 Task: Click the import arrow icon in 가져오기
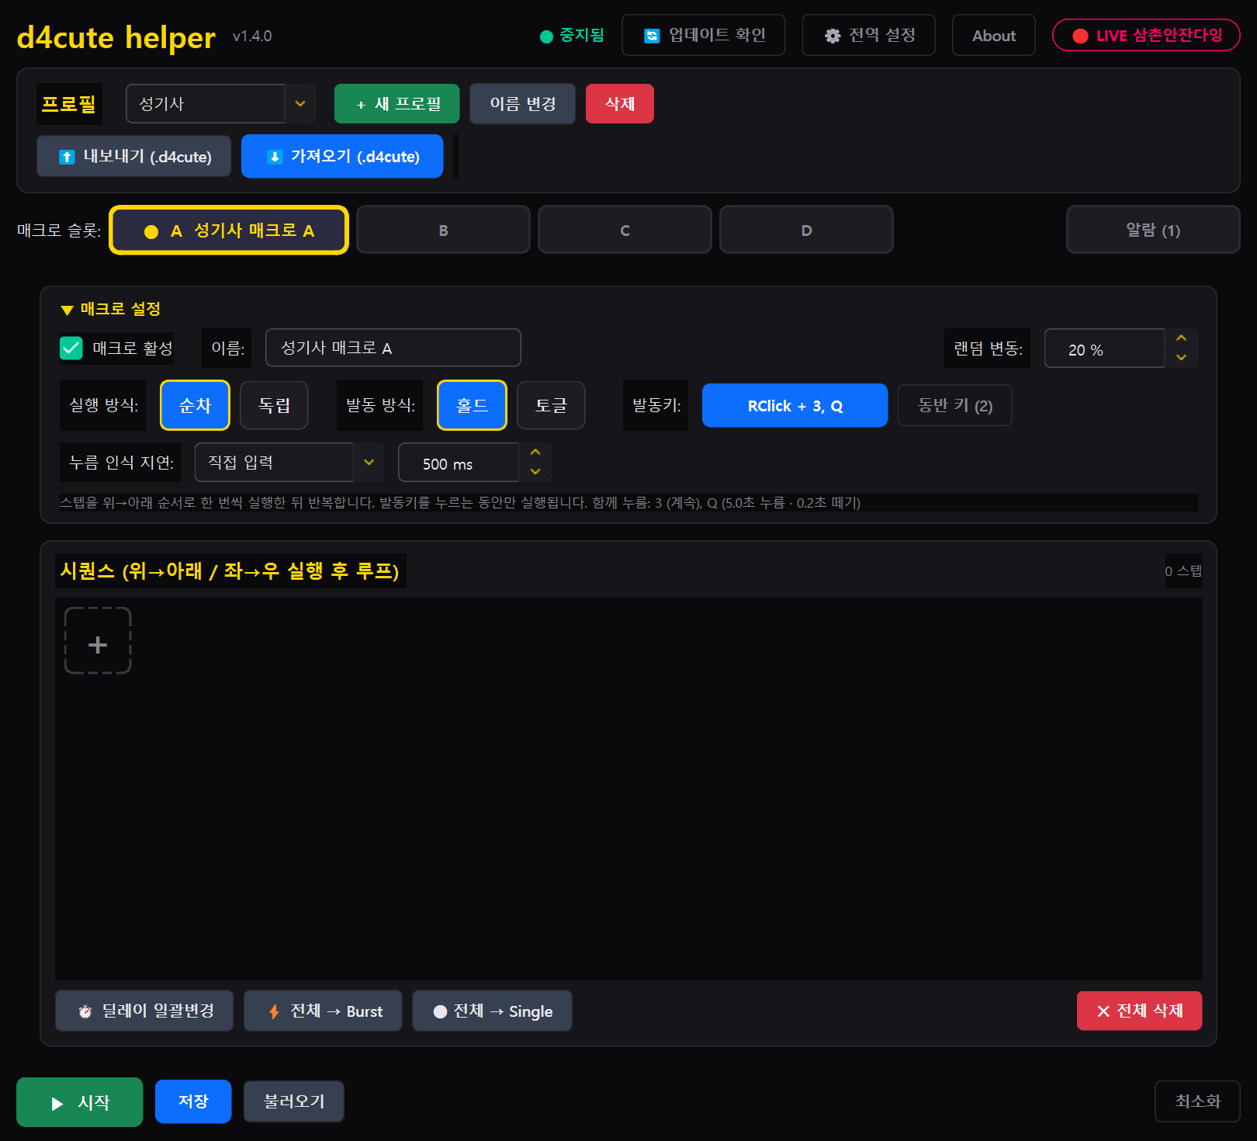275,157
